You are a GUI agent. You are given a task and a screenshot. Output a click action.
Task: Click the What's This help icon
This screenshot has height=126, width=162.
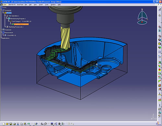coord(36,124)
